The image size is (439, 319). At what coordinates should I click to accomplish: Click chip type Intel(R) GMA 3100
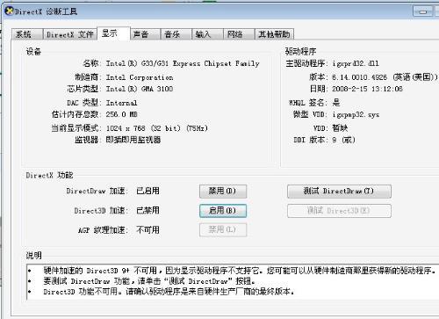point(140,89)
